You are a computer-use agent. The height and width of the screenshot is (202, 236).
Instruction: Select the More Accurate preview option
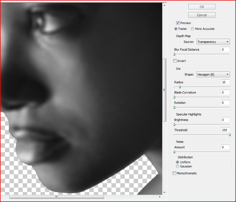(x=192, y=29)
